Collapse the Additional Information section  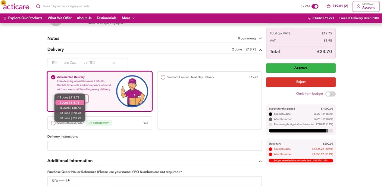tap(260, 161)
